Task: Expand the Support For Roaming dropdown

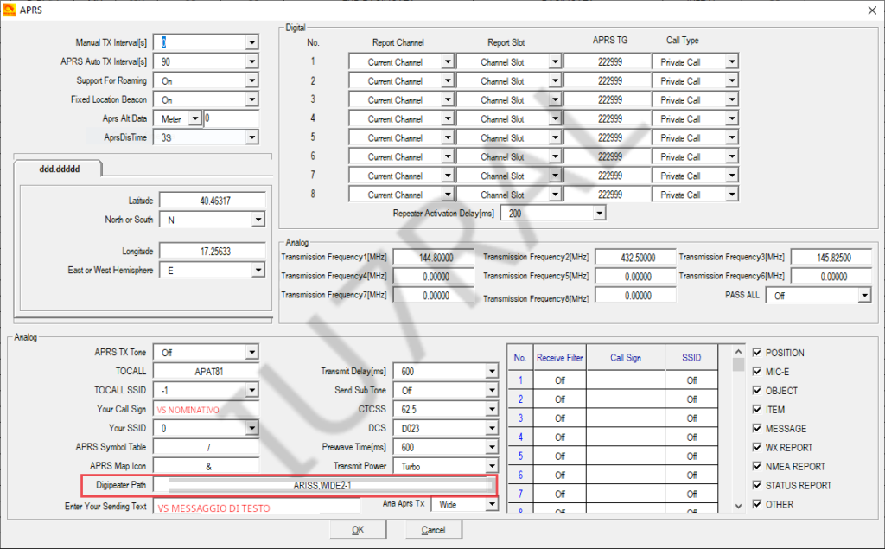Action: 252,80
